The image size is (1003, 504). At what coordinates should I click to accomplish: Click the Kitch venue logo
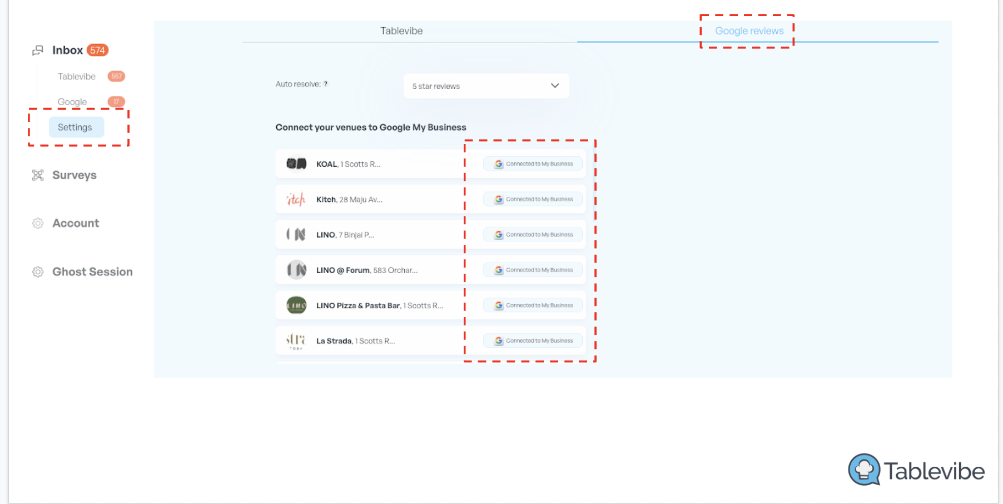click(x=296, y=199)
